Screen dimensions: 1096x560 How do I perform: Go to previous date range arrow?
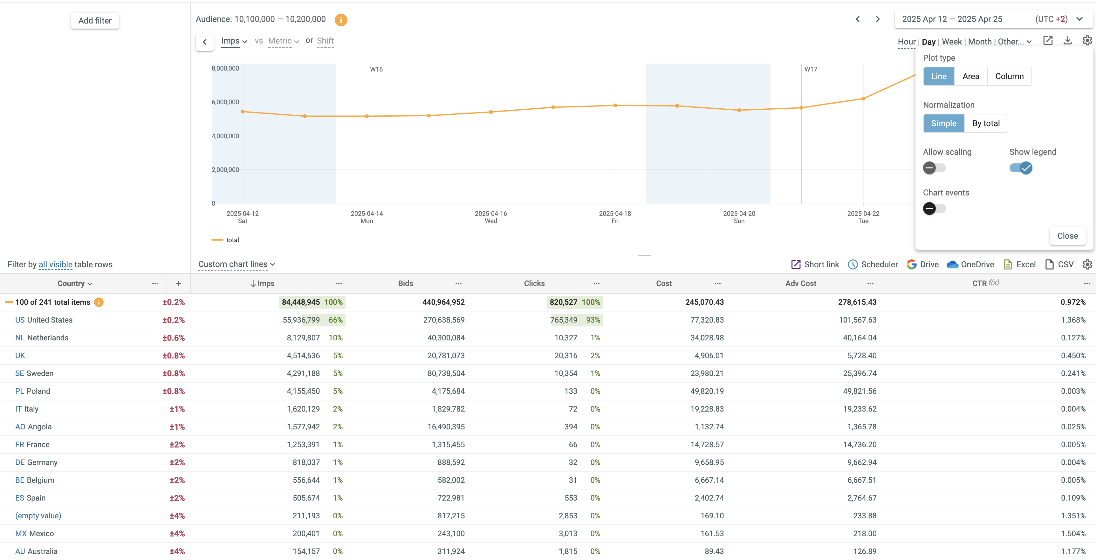858,19
